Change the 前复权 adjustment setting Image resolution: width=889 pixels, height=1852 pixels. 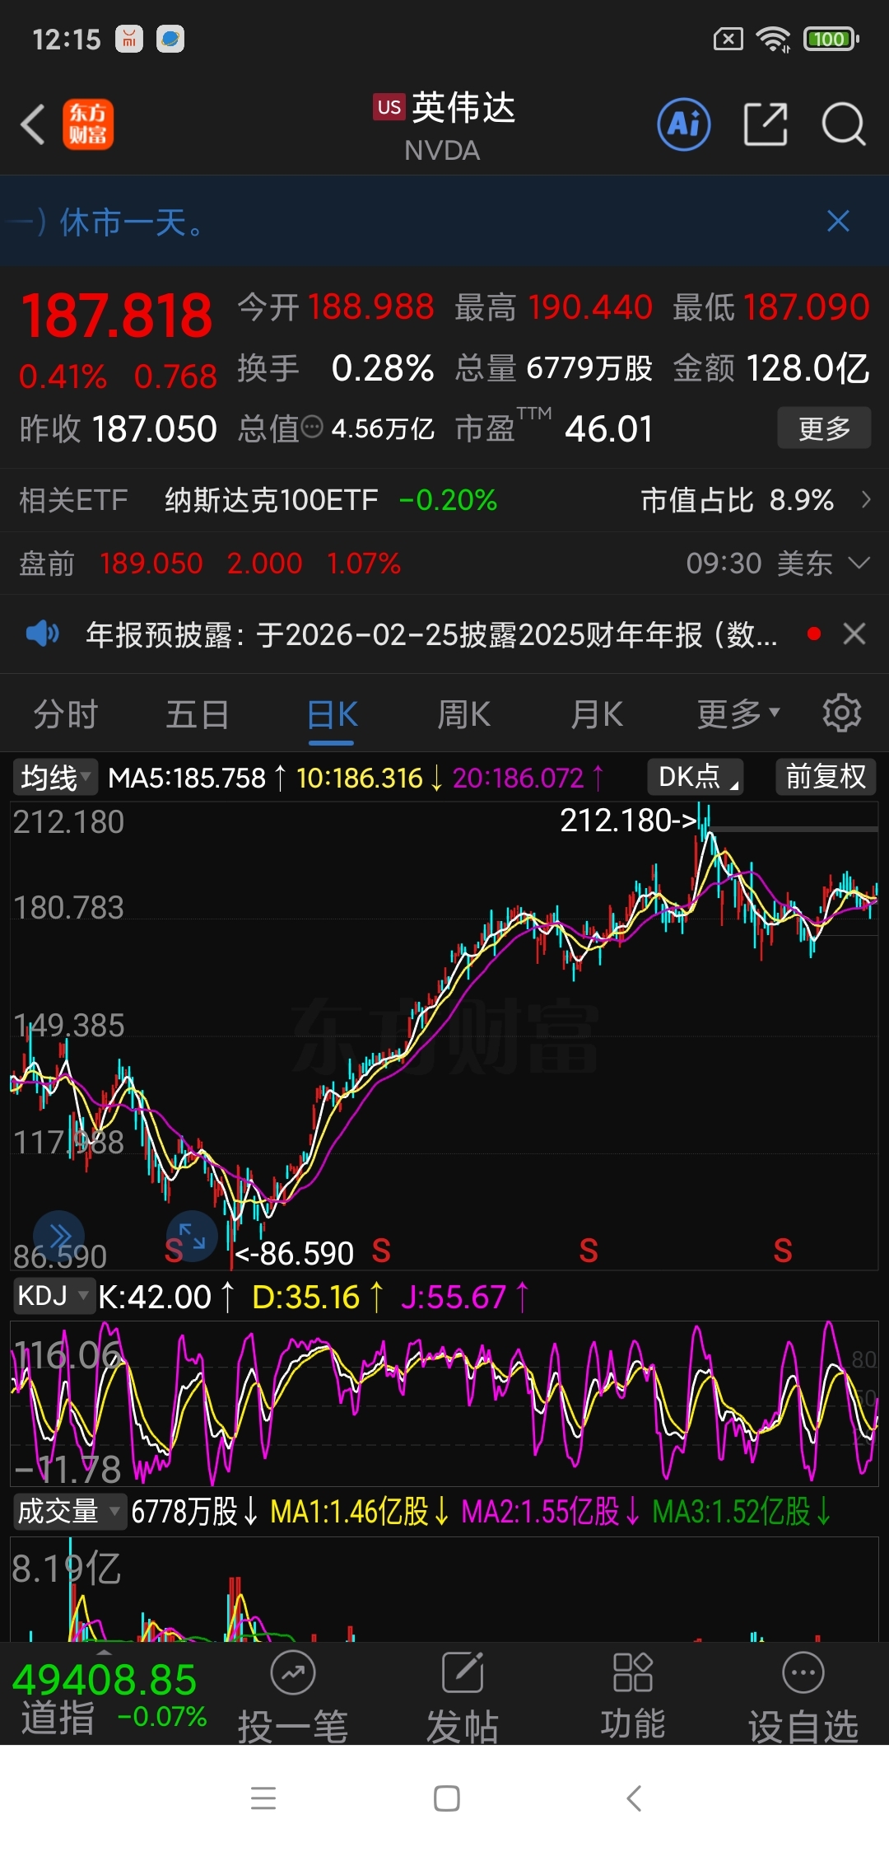(826, 776)
